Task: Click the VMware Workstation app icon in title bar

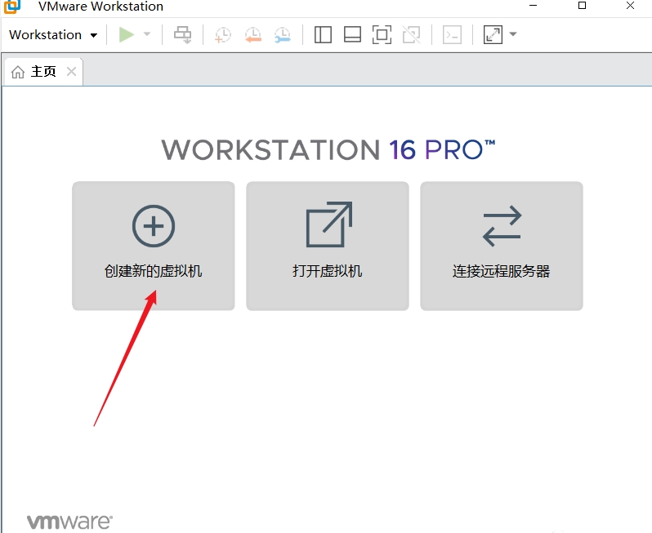Action: pyautogui.click(x=12, y=6)
